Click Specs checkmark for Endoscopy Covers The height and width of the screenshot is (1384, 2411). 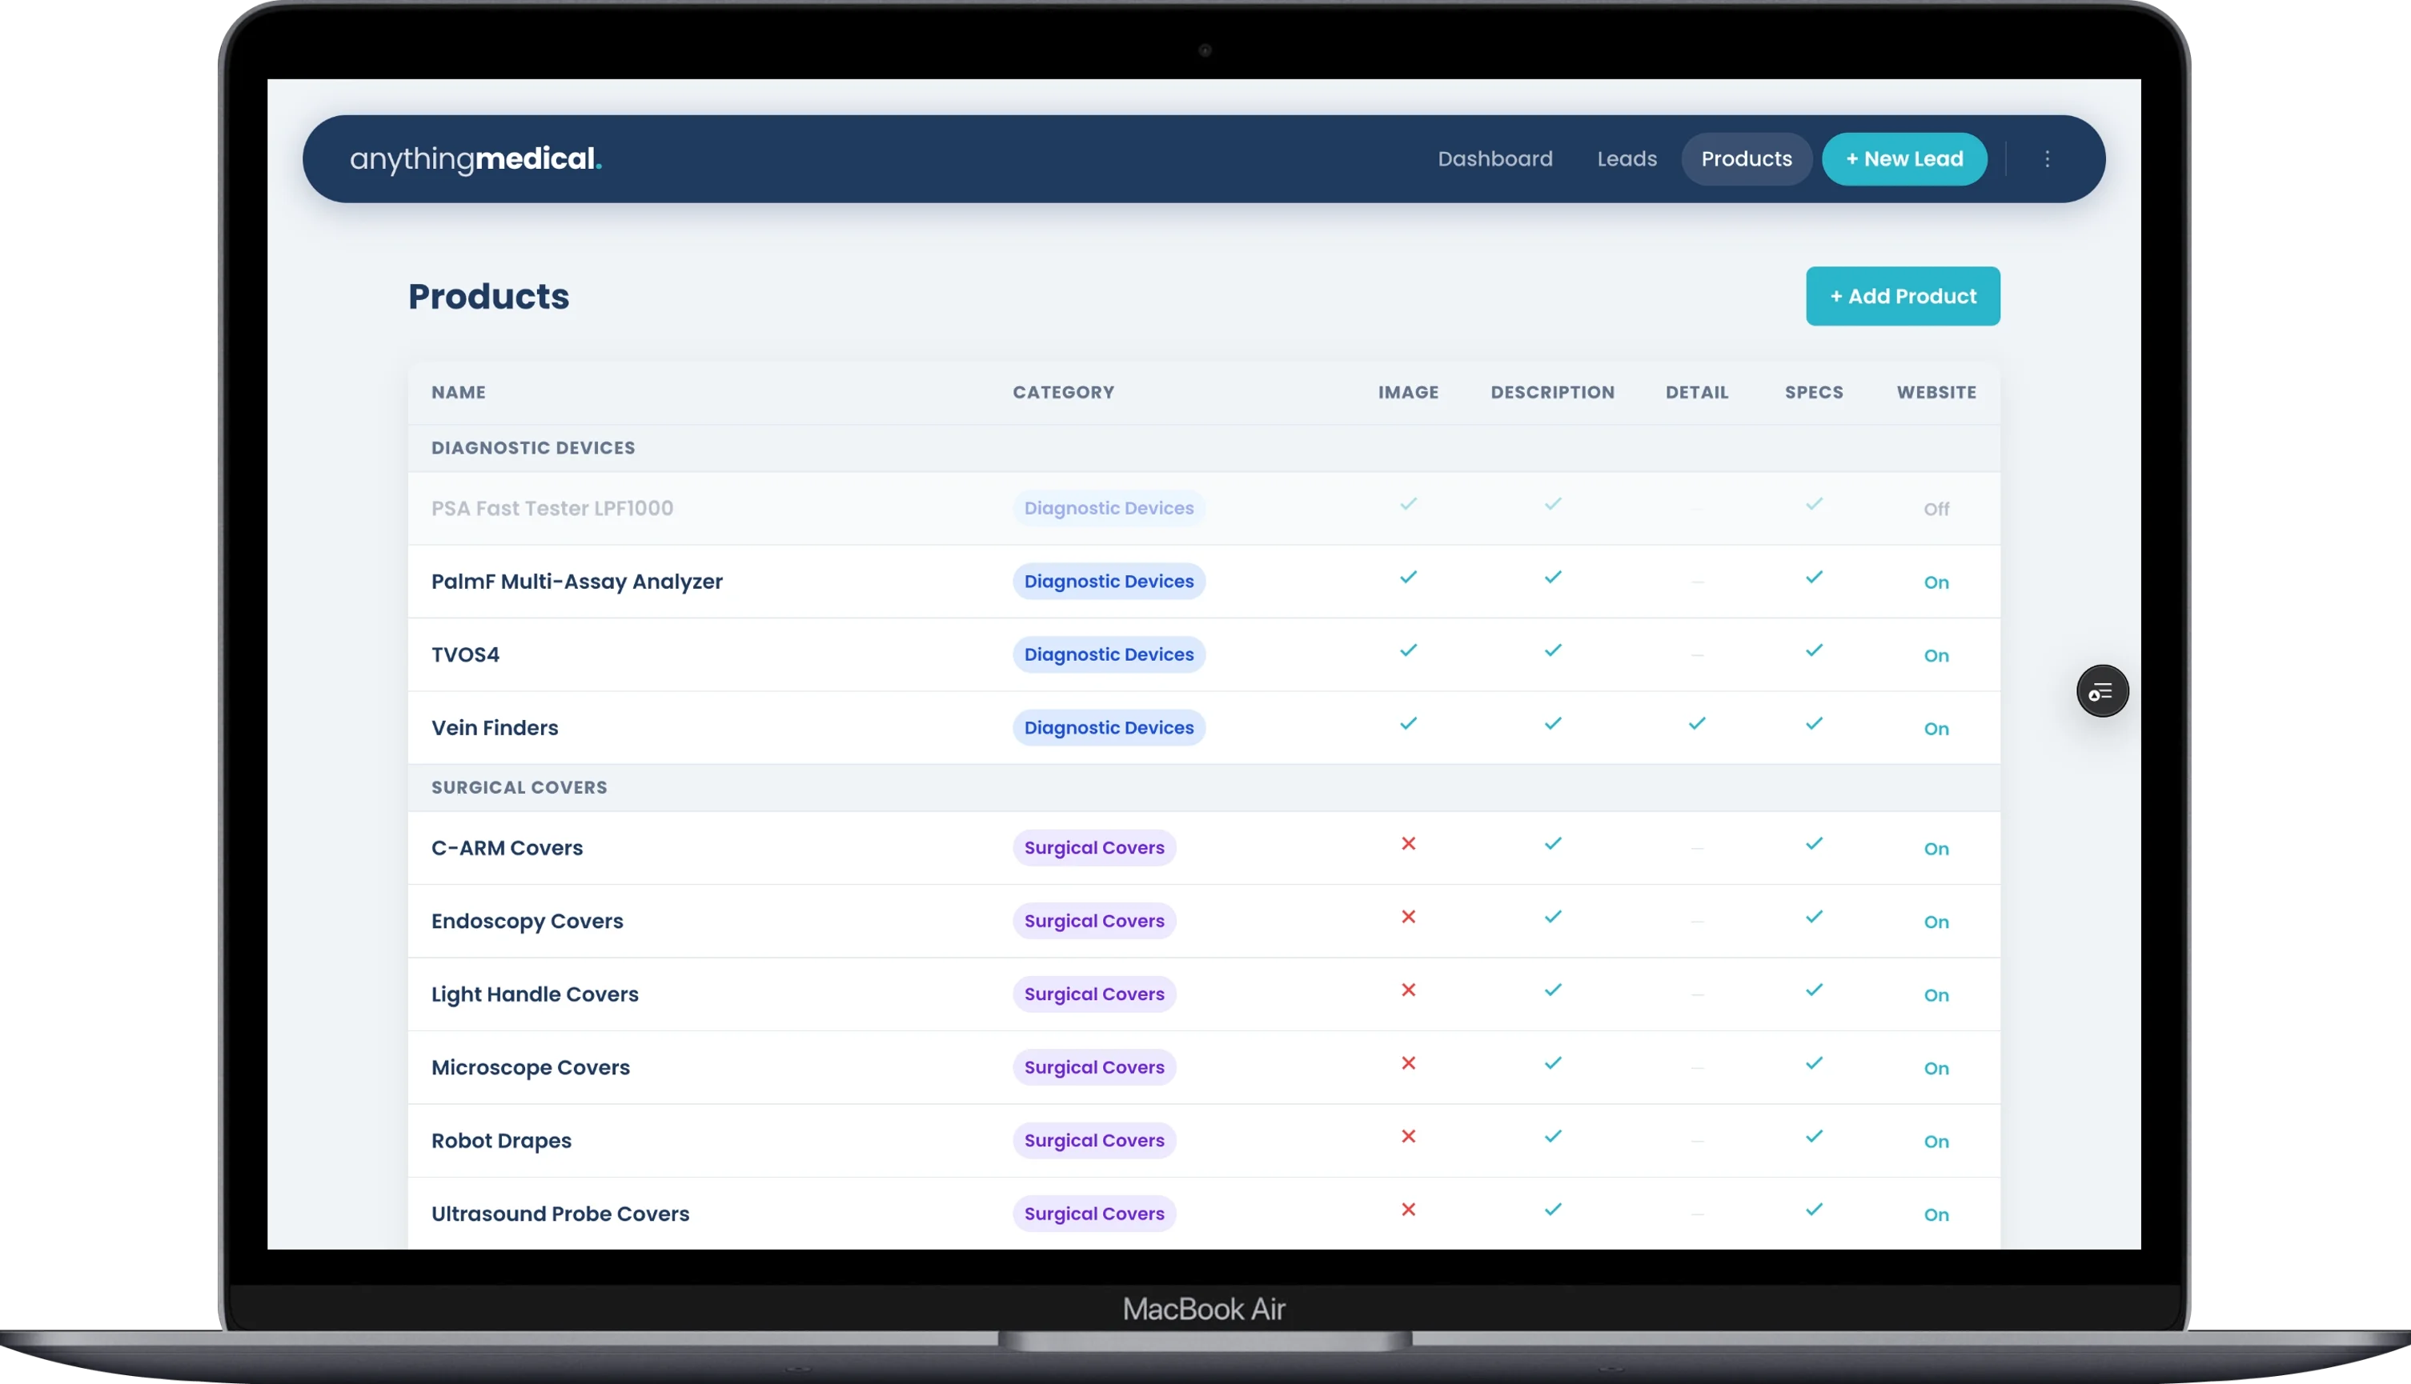click(x=1815, y=916)
